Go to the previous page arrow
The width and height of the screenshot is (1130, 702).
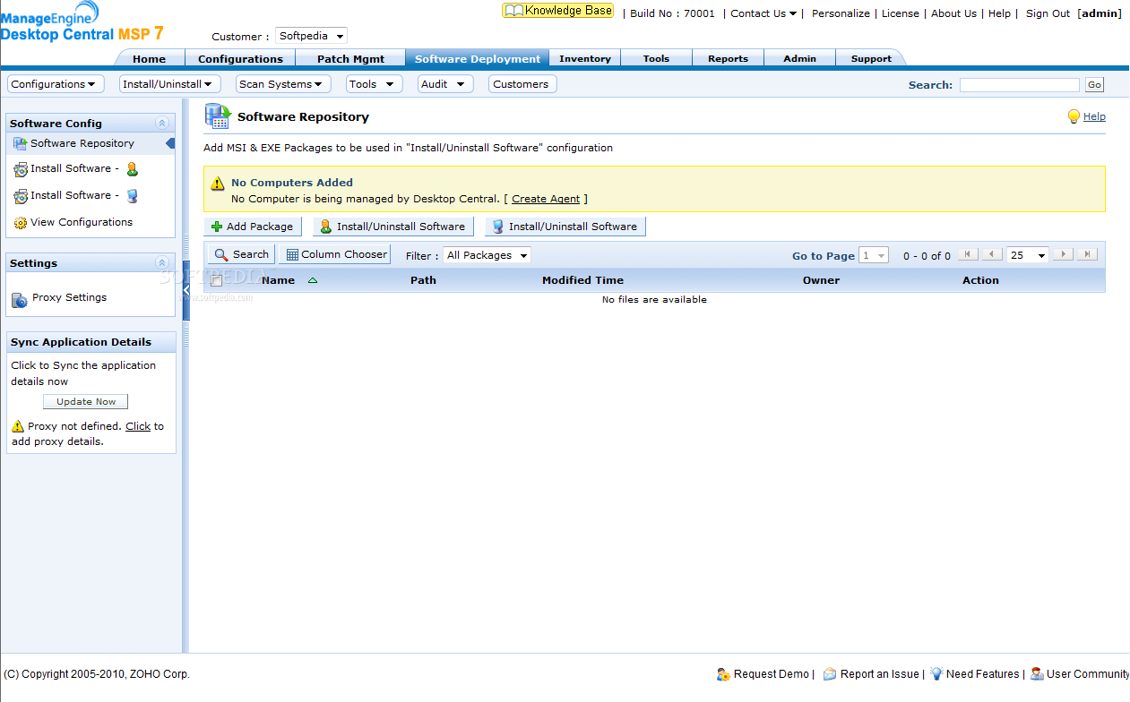(992, 254)
